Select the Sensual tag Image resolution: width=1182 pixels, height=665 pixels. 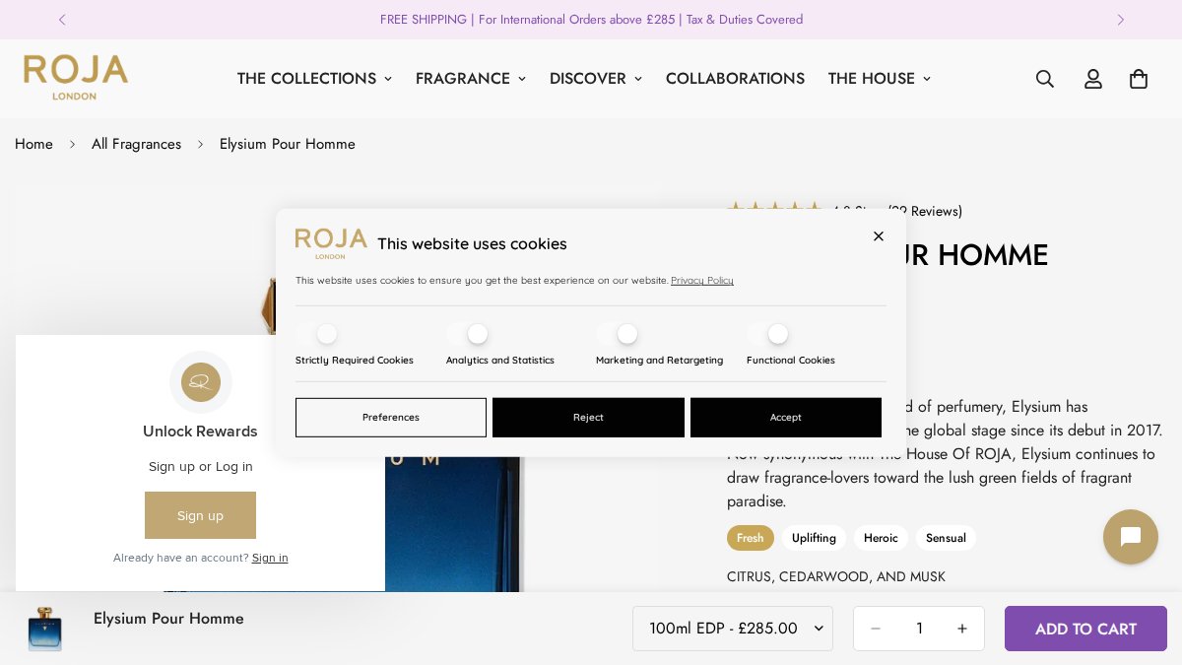(946, 538)
